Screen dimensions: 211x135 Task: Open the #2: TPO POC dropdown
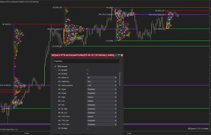102,117
